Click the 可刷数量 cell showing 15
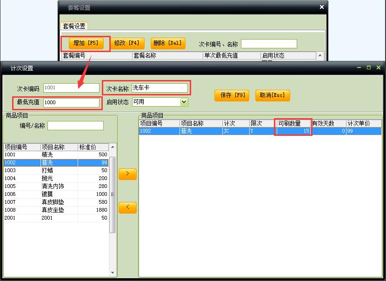This screenshot has height=281, width=386. pos(293,131)
